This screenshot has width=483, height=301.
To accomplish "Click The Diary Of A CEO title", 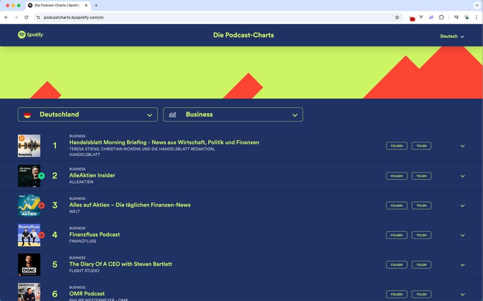I will click(x=121, y=264).
